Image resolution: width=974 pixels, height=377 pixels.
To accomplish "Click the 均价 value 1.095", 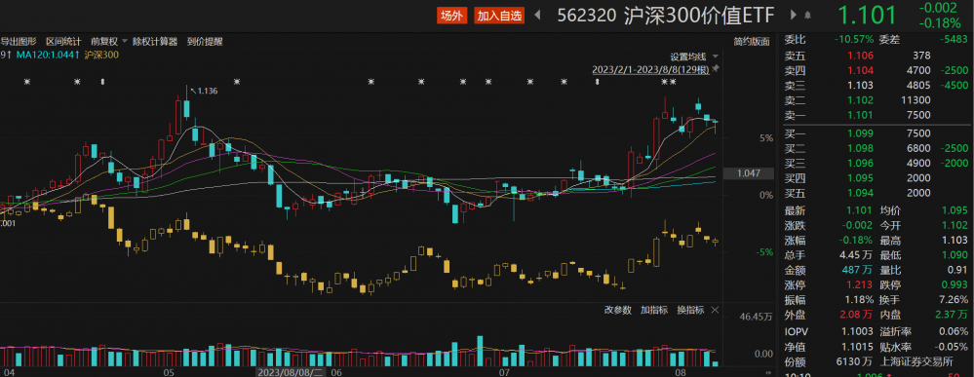I will coord(955,211).
